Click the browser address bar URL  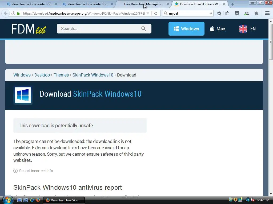[84, 13]
